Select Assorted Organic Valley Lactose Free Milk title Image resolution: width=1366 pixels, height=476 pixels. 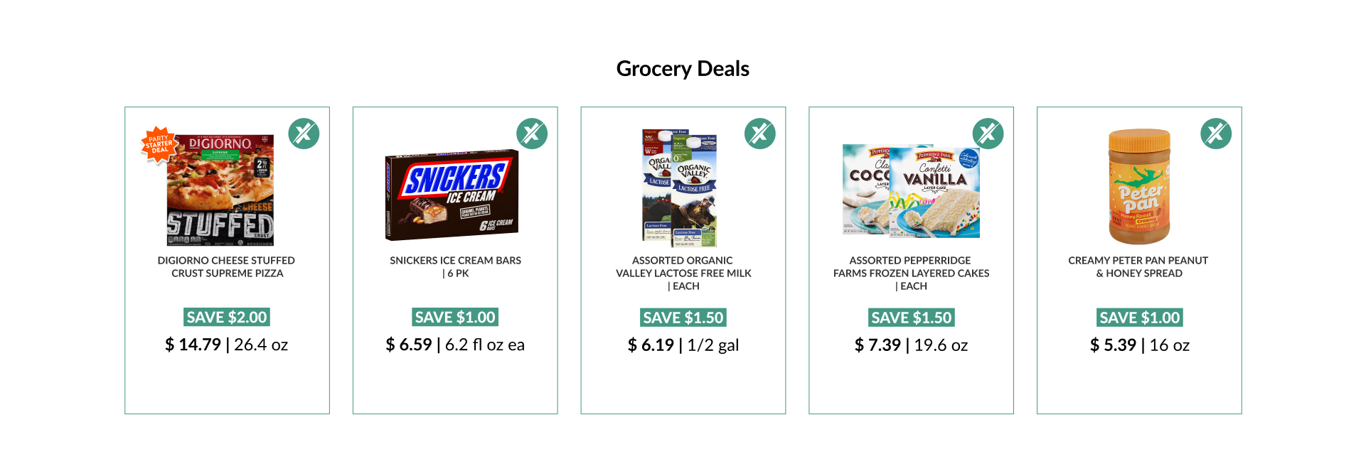683,274
